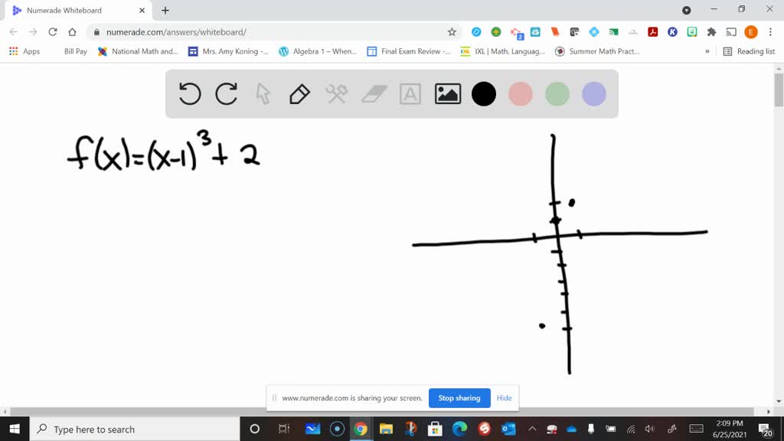784x441 pixels.
Task: Go back to previous page
Action: tap(14, 32)
